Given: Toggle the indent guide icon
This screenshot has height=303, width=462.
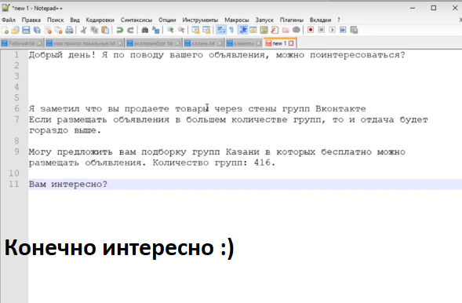Looking at the screenshot, I should tap(243, 30).
